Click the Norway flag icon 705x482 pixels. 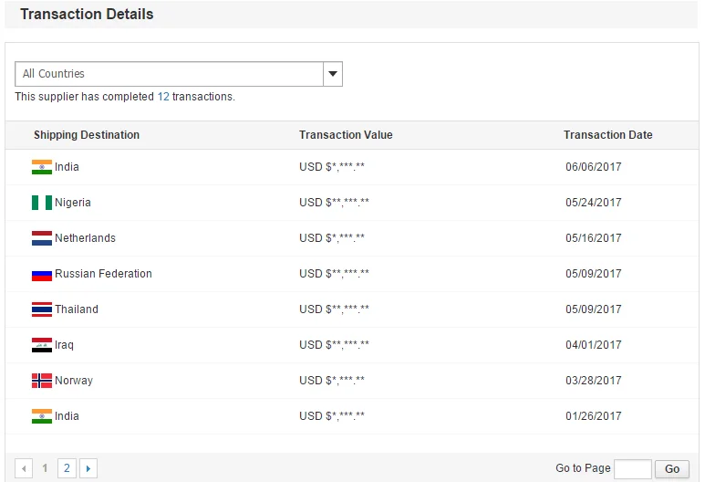coord(42,381)
